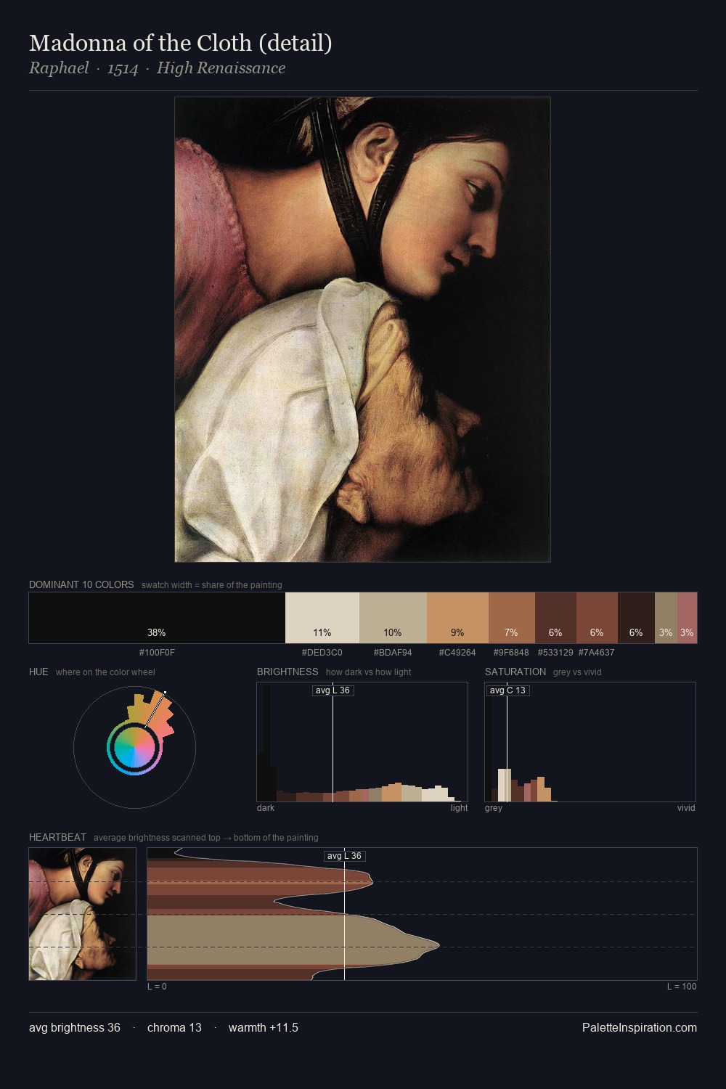Click the 'L = 100' axis label
Viewport: 726px width, 1089px height.
[682, 987]
